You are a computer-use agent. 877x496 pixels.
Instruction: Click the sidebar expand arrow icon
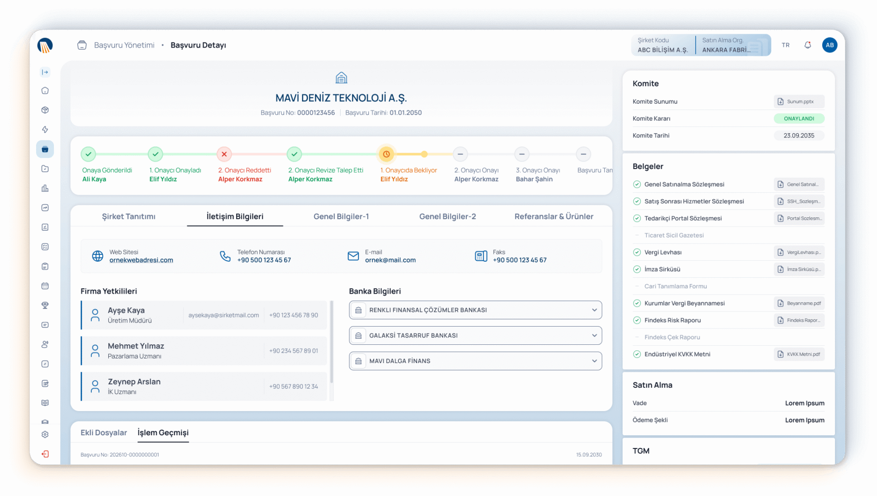(45, 72)
